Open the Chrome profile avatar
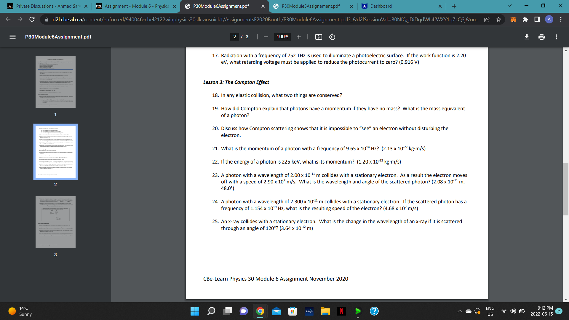569x320 pixels. 549,19
